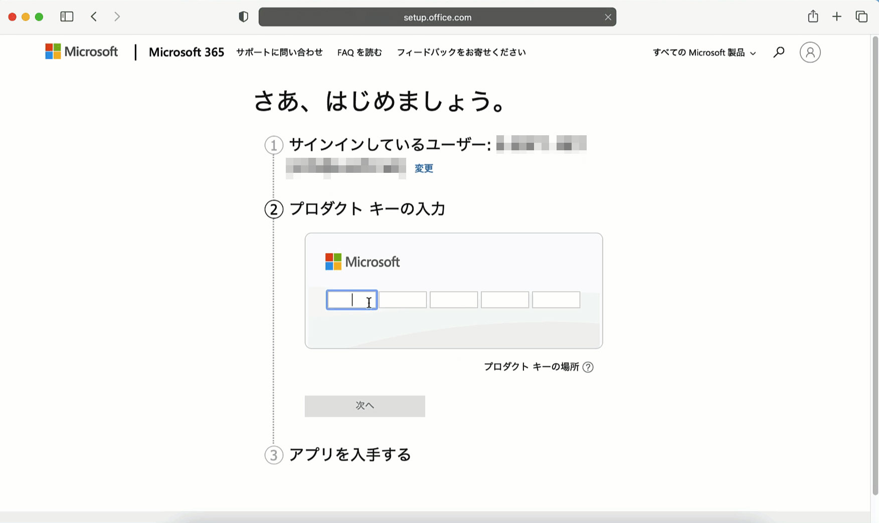
Task: Open FAQ を読む menu item
Action: point(360,52)
